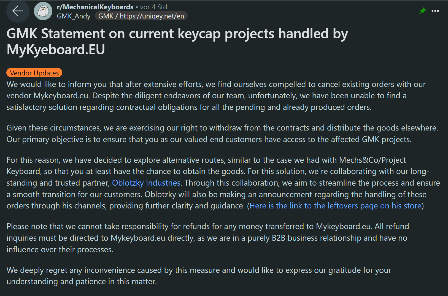Open the Oblotzky Industries link
Viewport: 448px width, 296px height.
point(146,183)
